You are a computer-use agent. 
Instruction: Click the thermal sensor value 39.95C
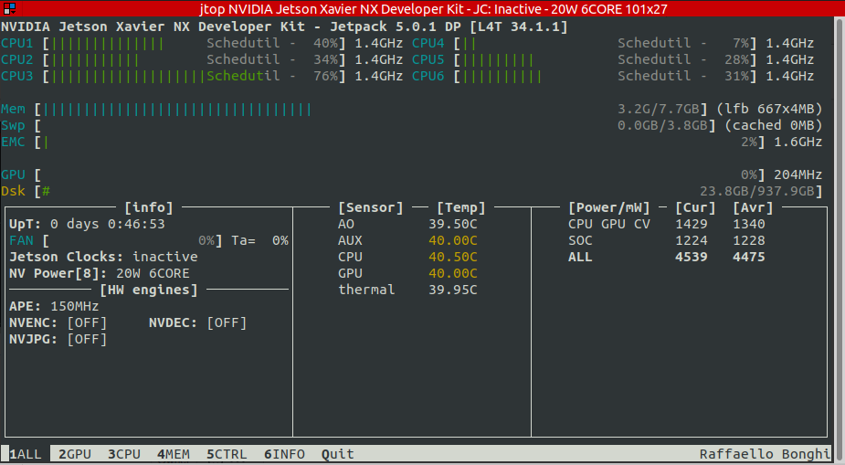(x=453, y=290)
